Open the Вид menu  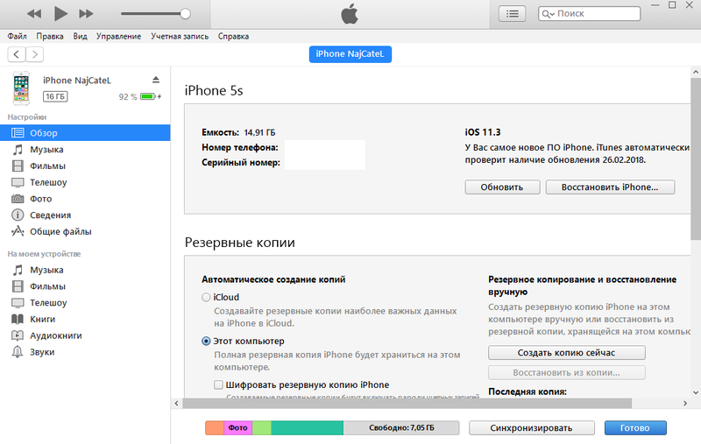point(80,36)
